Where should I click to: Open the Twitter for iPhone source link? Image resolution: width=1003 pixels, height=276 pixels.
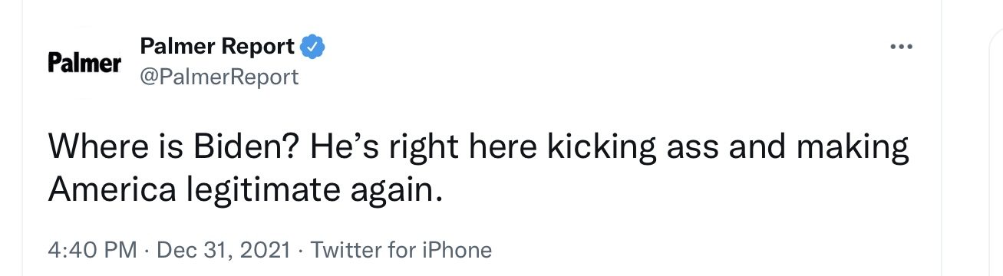click(401, 250)
